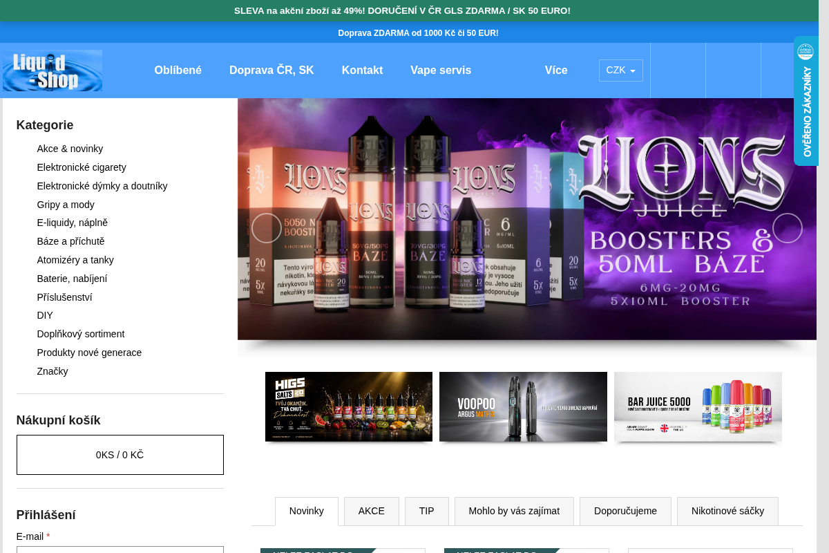This screenshot has width=829, height=553.
Task: Expand the Více menu
Action: tap(556, 71)
